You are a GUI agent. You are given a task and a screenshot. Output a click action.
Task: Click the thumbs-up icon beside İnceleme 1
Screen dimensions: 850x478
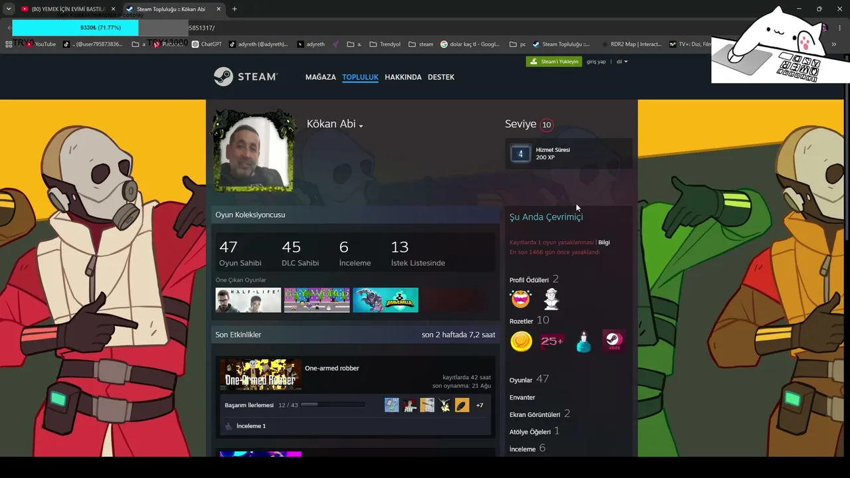228,426
